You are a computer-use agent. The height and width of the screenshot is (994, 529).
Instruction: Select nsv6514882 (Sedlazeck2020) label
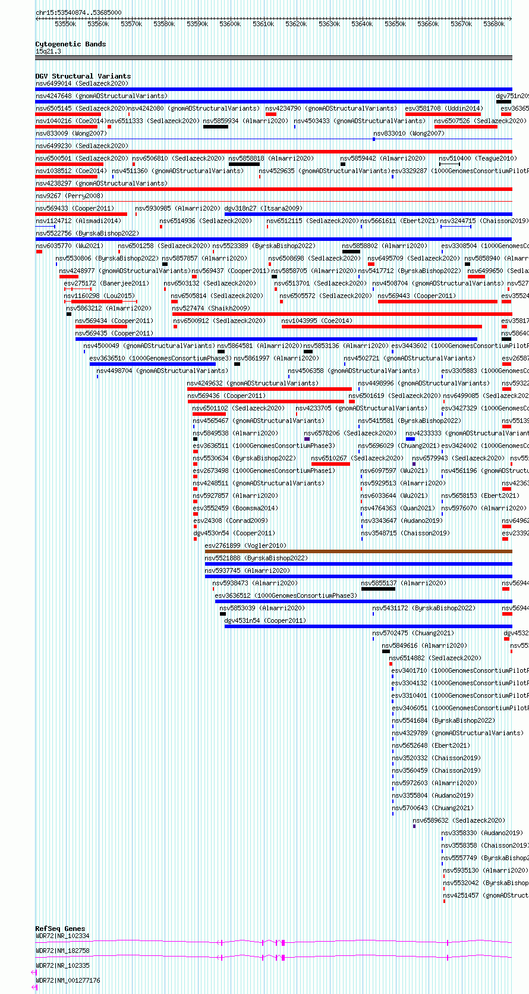click(x=435, y=658)
